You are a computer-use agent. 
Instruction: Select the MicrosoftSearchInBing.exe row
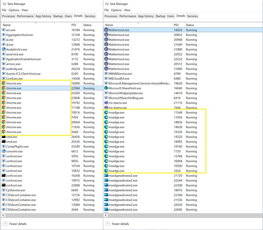183,98
